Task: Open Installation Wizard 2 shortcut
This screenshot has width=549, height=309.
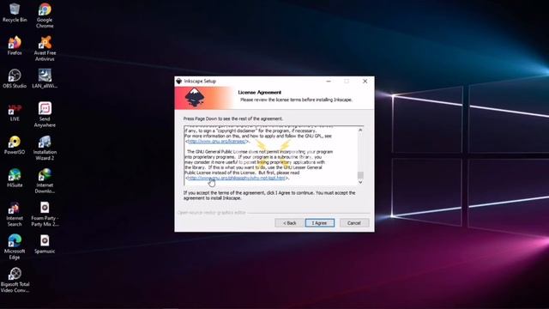Action: [x=45, y=148]
